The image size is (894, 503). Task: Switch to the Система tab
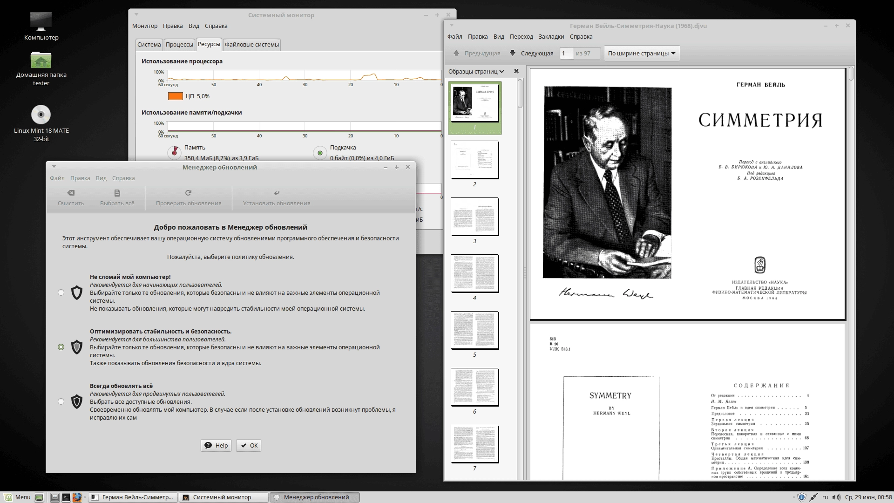point(149,44)
